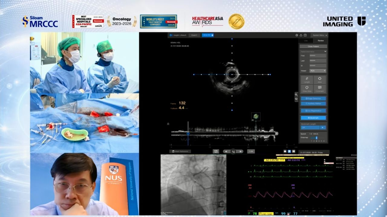
Task: Select the Length measurement tool
Action: pyautogui.click(x=307, y=80)
